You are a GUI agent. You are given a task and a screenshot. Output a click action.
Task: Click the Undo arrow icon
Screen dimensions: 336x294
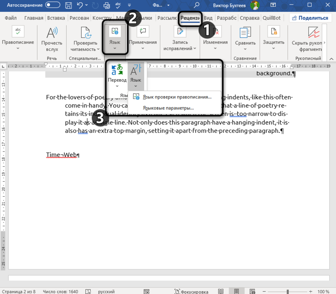pyautogui.click(x=80, y=5)
